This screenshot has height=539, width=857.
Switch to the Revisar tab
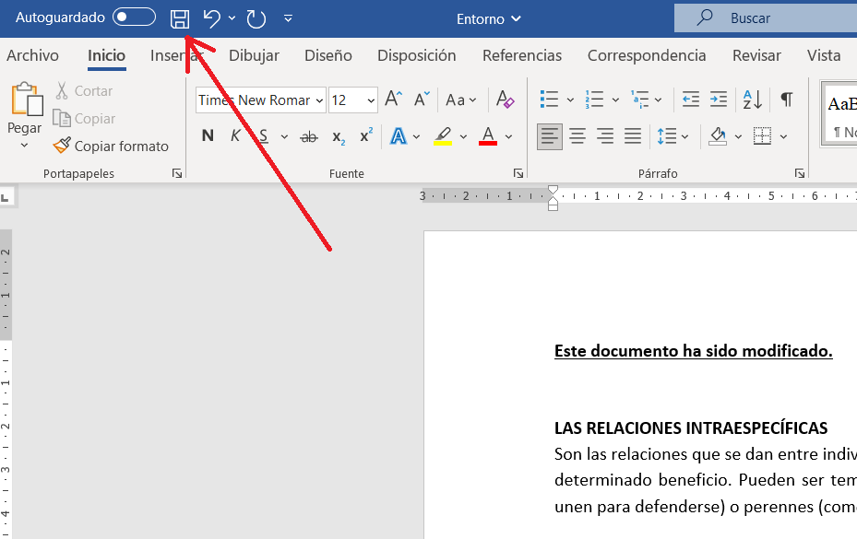756,55
